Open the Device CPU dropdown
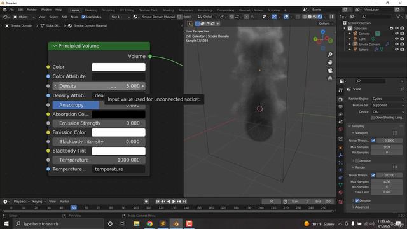 coord(388,112)
